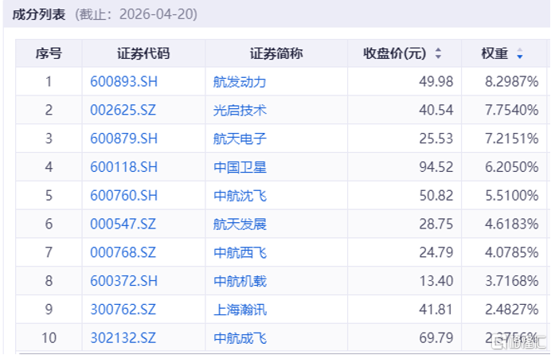The image size is (551, 355).
Task: View 中国卫星 stock details
Action: point(240,167)
